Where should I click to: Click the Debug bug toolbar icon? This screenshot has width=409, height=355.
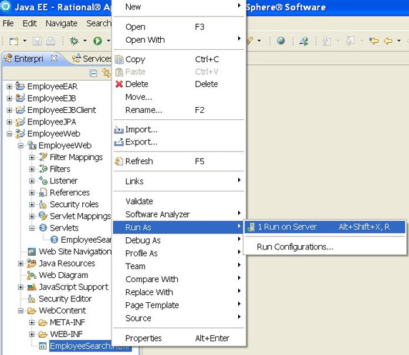click(x=74, y=41)
